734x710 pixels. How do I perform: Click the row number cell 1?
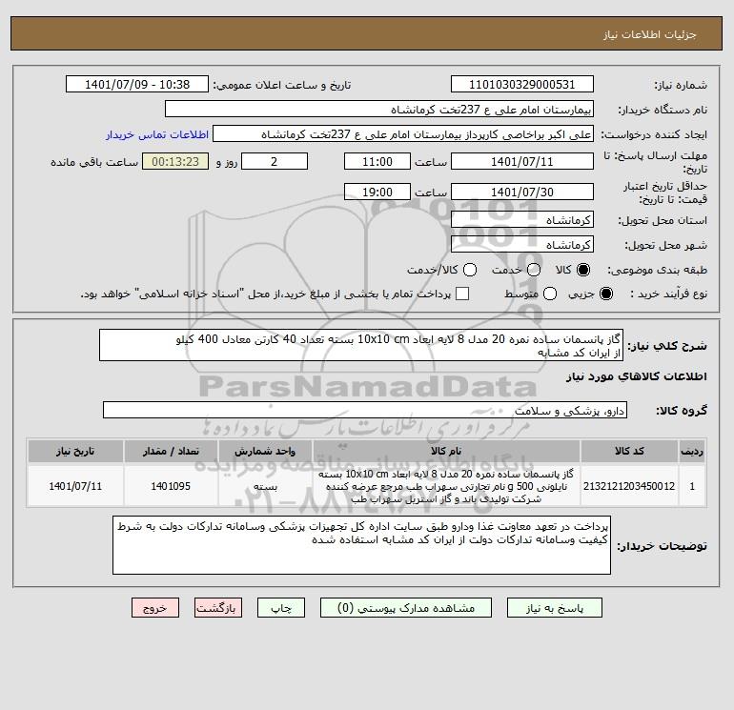(692, 486)
